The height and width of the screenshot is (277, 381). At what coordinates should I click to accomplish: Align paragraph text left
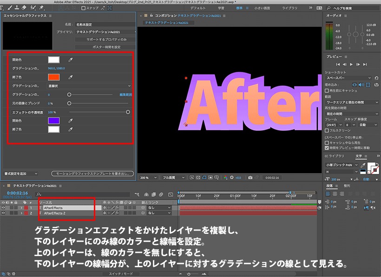pos(328,194)
